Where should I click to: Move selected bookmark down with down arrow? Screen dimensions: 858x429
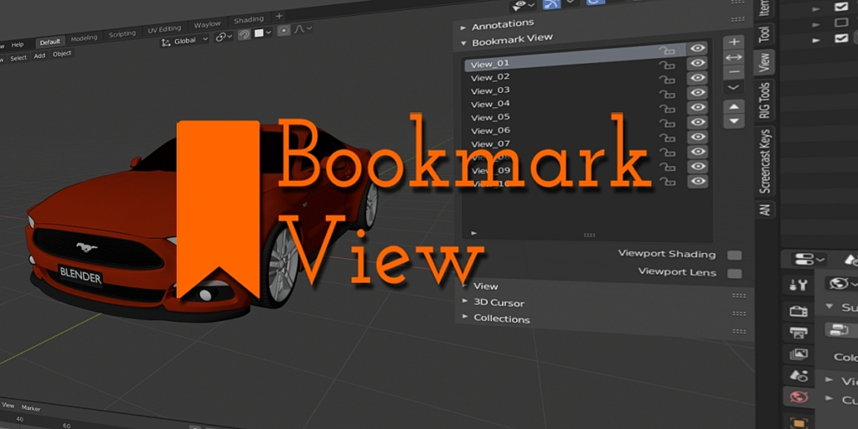[x=734, y=121]
